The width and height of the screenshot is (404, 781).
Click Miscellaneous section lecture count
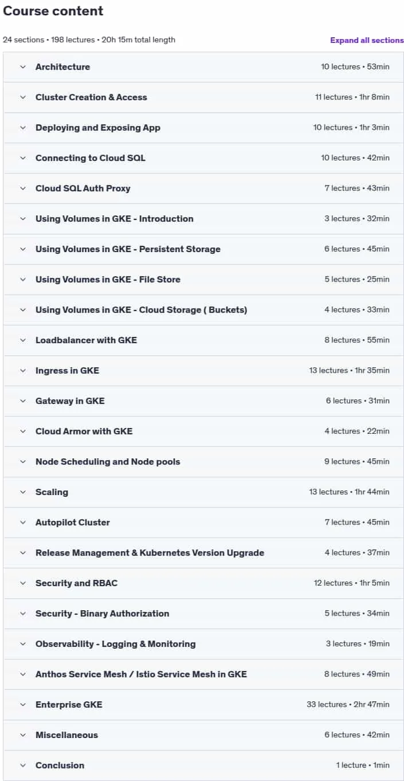342,735
